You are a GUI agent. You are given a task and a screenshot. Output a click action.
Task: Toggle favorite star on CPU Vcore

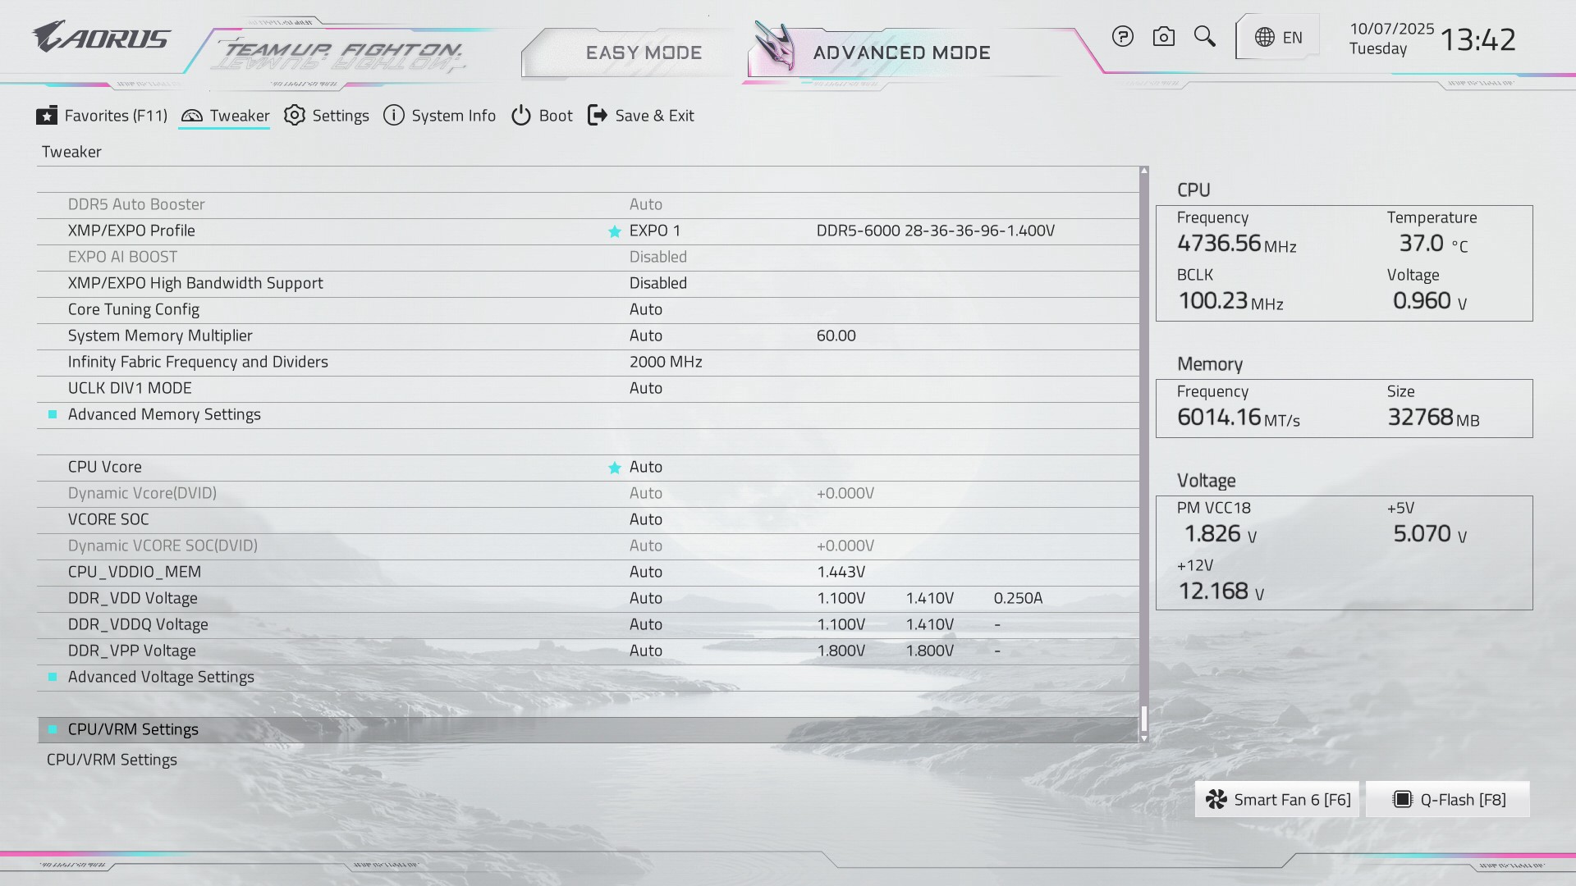[614, 468]
